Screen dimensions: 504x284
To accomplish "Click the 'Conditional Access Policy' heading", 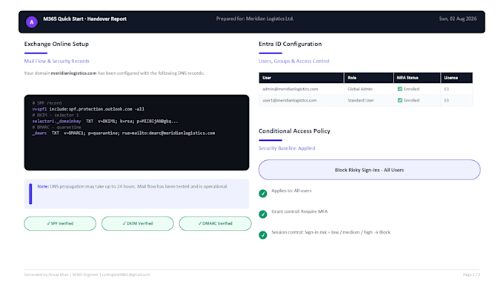I will 294,131.
